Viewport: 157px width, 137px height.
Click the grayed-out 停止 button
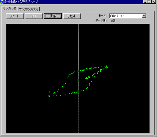[x=34, y=16]
